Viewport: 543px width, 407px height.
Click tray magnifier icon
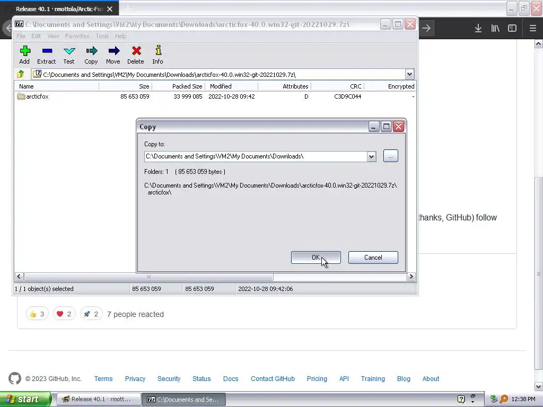point(504,399)
